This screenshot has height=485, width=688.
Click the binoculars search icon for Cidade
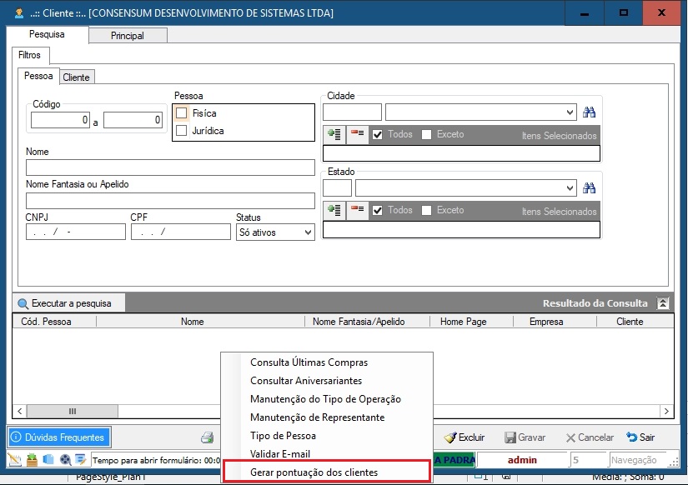coord(590,112)
